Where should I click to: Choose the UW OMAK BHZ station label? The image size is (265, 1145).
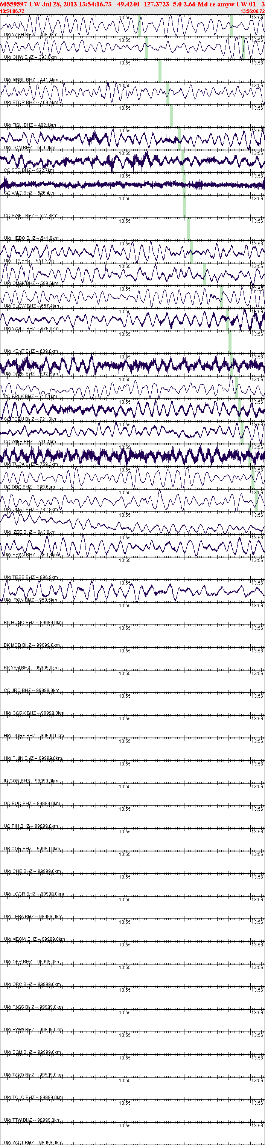[31, 283]
